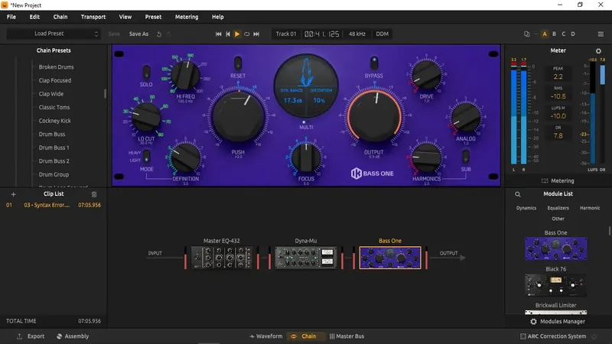Add a clip with plus icon
This screenshot has height=344, width=612.
coord(13,194)
